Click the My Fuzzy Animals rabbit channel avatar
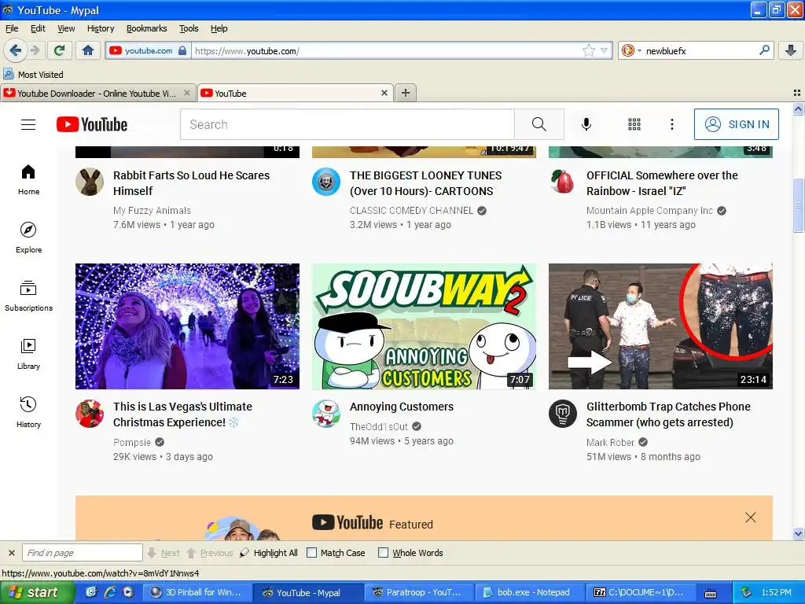 click(90, 182)
